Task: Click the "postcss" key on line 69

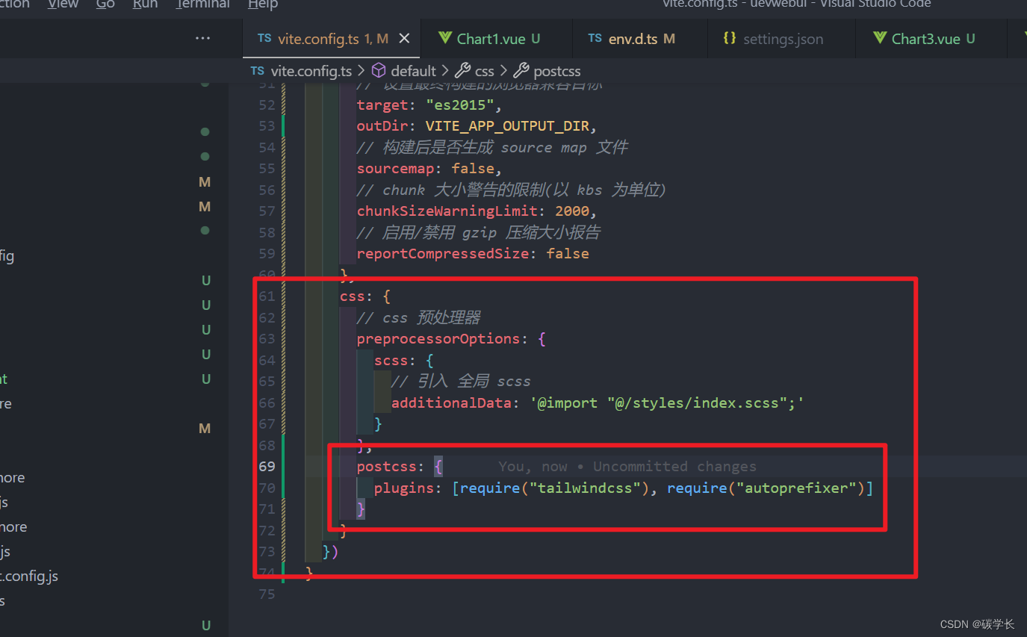Action: click(x=386, y=467)
